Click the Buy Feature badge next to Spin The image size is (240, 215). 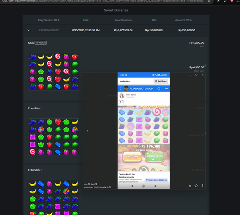[41, 43]
